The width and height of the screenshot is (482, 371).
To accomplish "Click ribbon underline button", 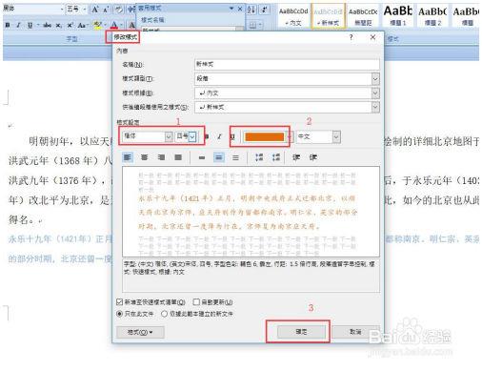I will point(30,25).
